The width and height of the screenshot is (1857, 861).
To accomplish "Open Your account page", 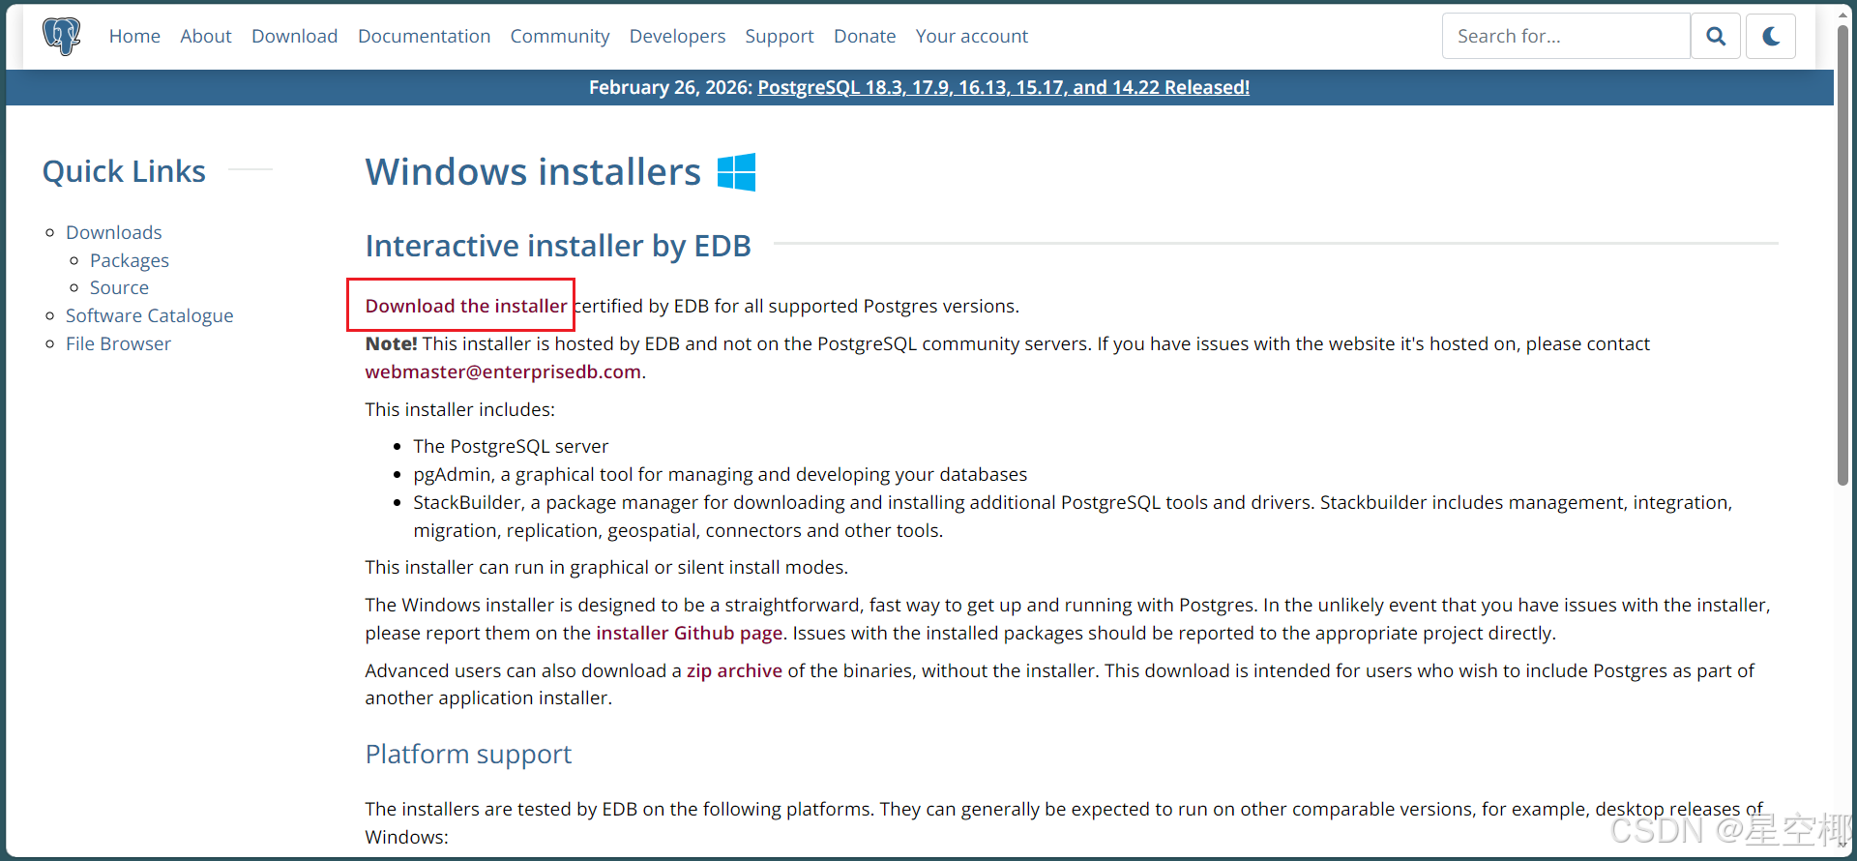I will click(972, 36).
